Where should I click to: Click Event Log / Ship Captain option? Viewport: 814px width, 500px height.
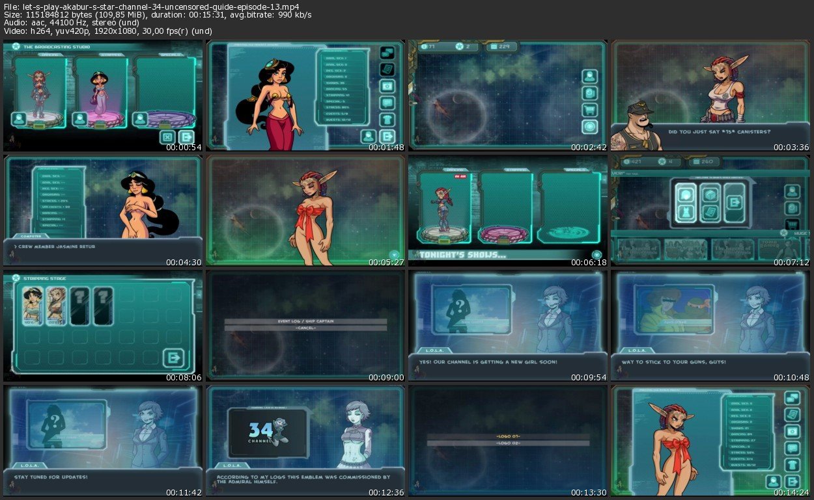305,321
